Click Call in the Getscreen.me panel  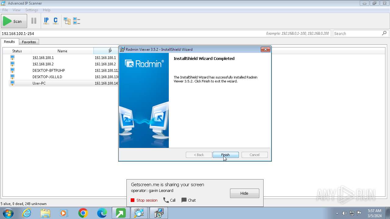click(x=169, y=200)
